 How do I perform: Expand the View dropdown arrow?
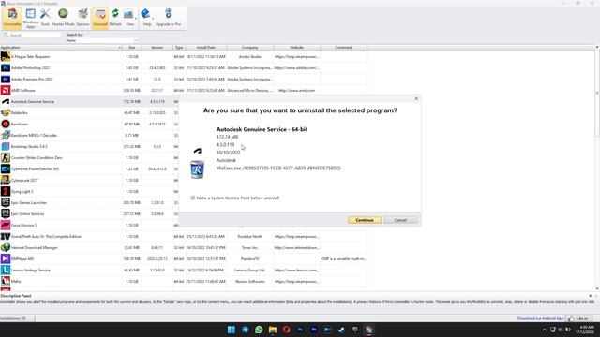(136, 19)
